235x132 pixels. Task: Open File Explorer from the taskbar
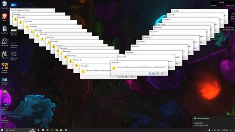(x=57, y=130)
